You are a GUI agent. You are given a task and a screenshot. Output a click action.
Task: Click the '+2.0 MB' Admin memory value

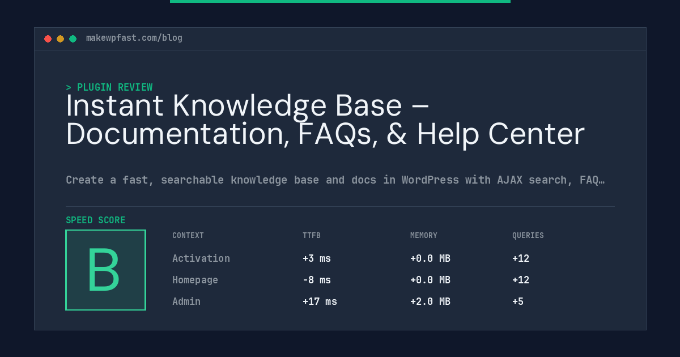point(430,301)
